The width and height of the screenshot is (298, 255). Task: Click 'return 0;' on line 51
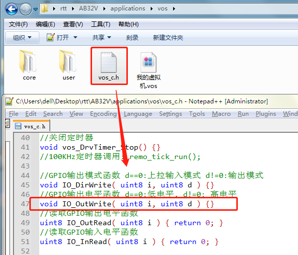190,242
